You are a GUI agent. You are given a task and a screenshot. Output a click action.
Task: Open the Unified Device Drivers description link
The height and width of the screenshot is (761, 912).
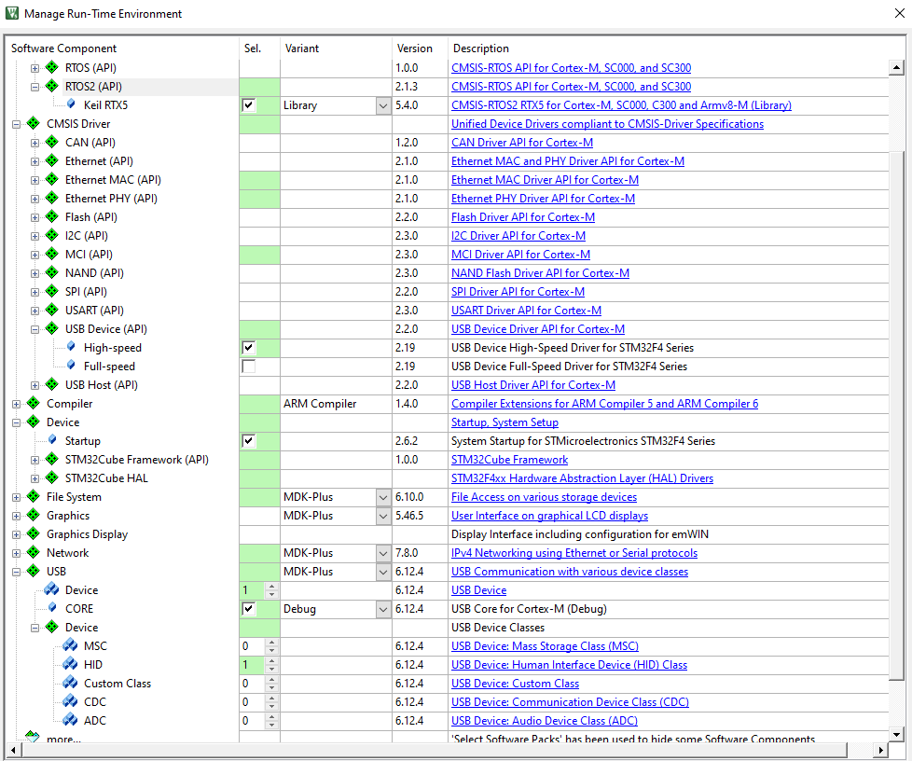pyautogui.click(x=607, y=124)
